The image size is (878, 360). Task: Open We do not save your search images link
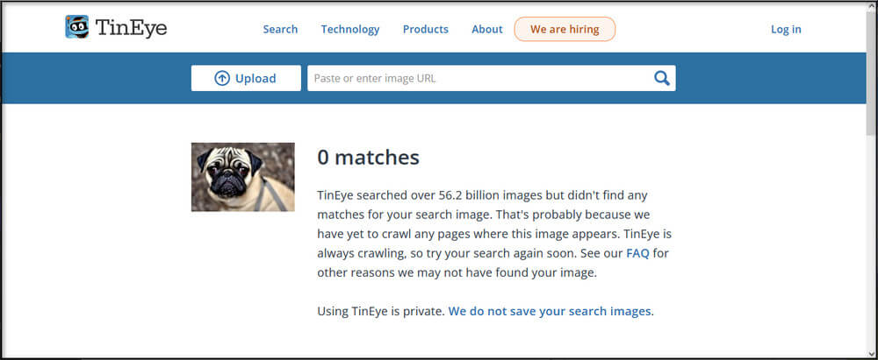[x=550, y=311]
